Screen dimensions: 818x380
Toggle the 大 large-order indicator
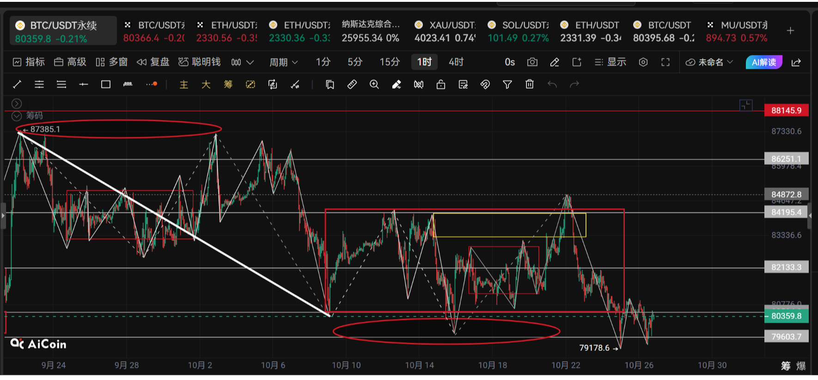tap(206, 84)
